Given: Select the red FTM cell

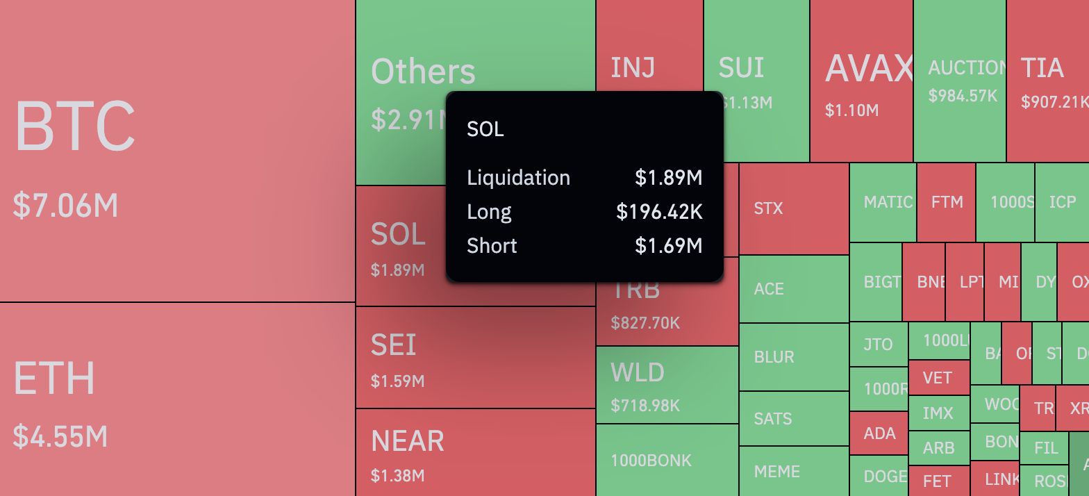Looking at the screenshot, I should tap(946, 202).
